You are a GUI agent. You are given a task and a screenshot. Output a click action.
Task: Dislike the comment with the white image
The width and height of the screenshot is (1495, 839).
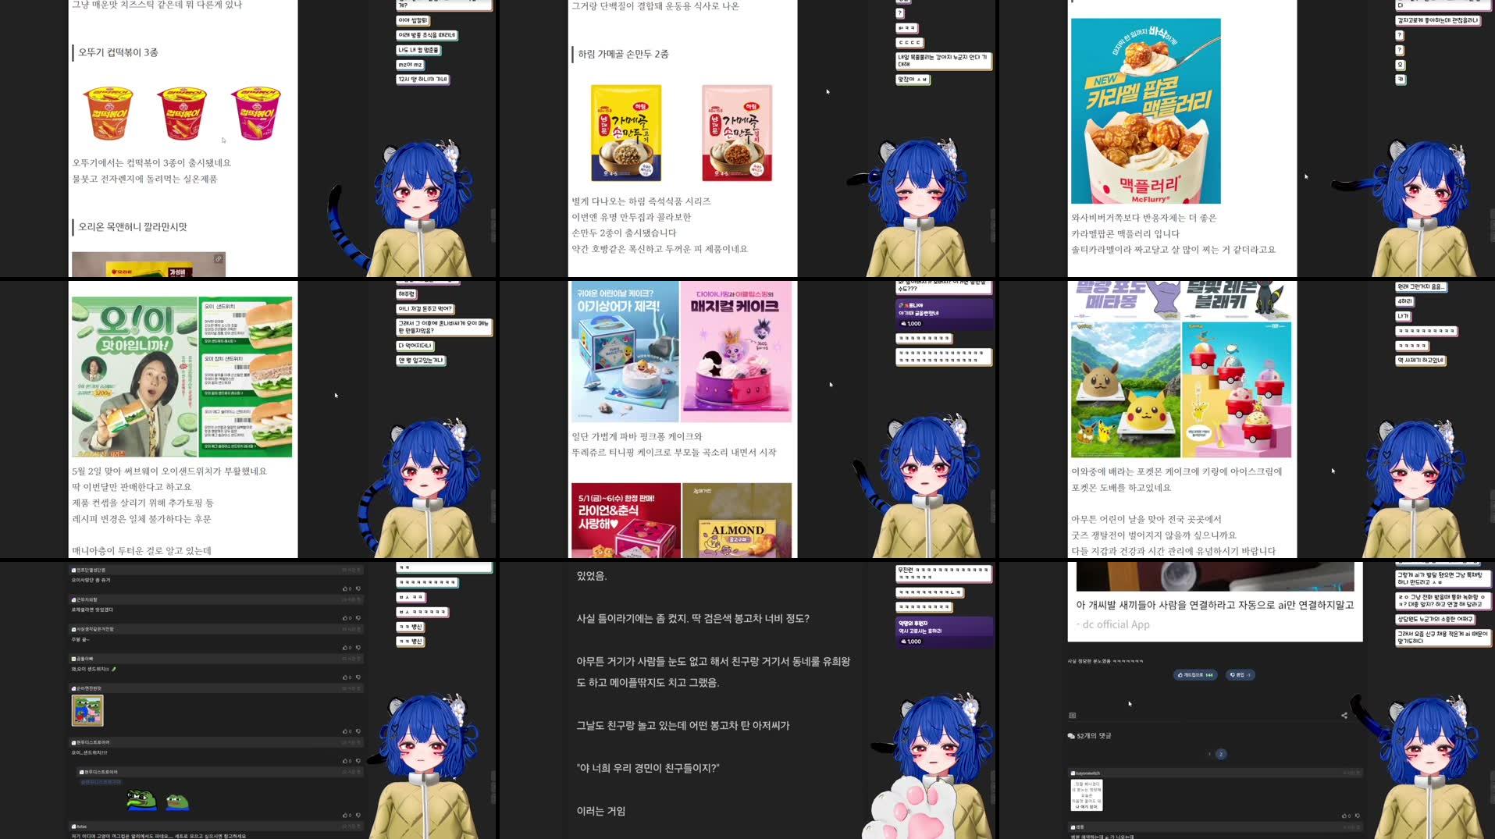[x=1358, y=816]
